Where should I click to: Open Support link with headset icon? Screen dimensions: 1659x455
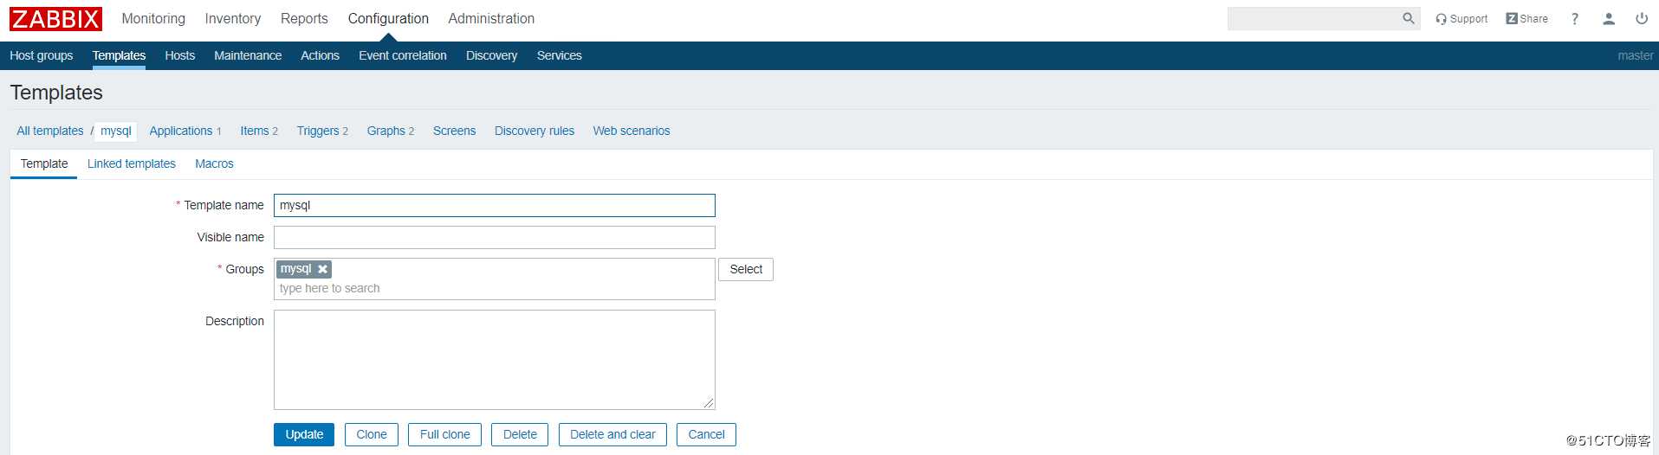pos(1461,19)
